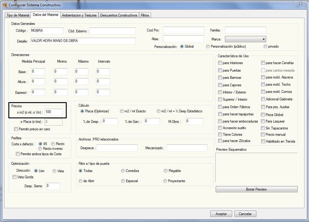
Task: Click the Cancelar button
Action: (x=245, y=214)
